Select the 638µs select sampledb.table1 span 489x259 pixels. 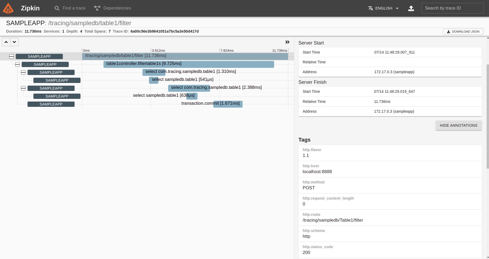[192, 96]
